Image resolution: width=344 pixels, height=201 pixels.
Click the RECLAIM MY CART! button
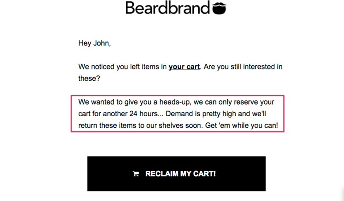[176, 174]
